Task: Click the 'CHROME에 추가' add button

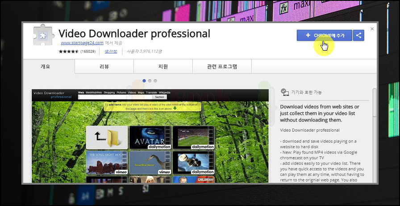Action: pyautogui.click(x=324, y=35)
